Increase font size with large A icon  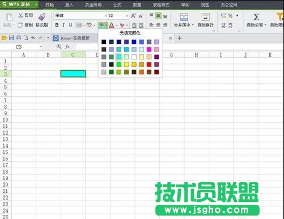(x=133, y=16)
